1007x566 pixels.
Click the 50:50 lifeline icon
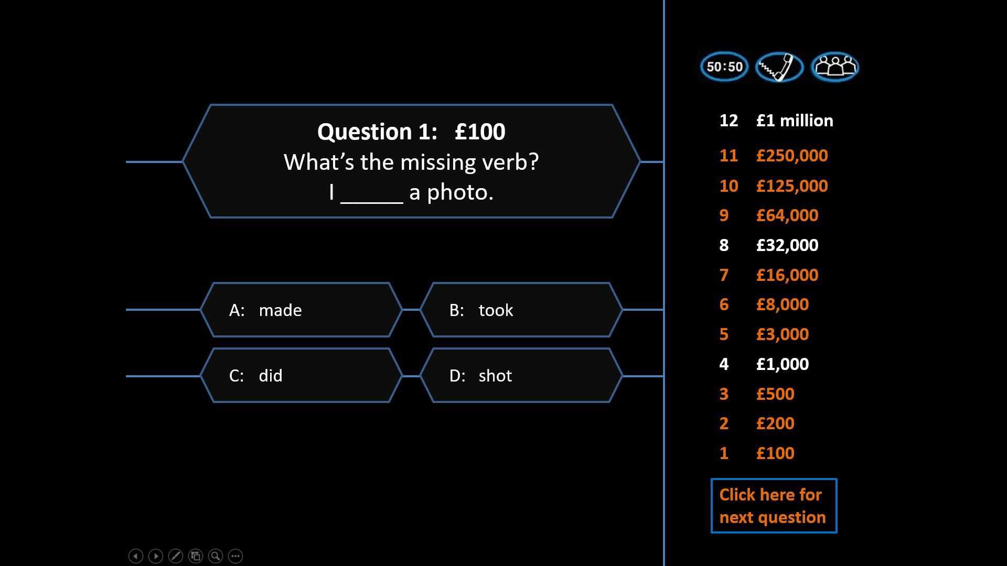(725, 67)
